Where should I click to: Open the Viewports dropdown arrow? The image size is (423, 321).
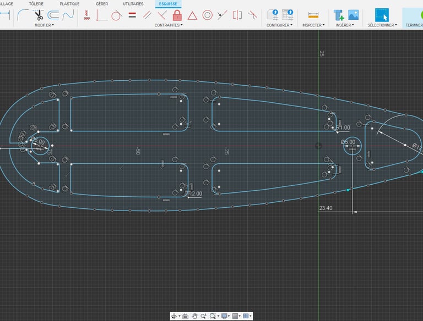[251, 316]
